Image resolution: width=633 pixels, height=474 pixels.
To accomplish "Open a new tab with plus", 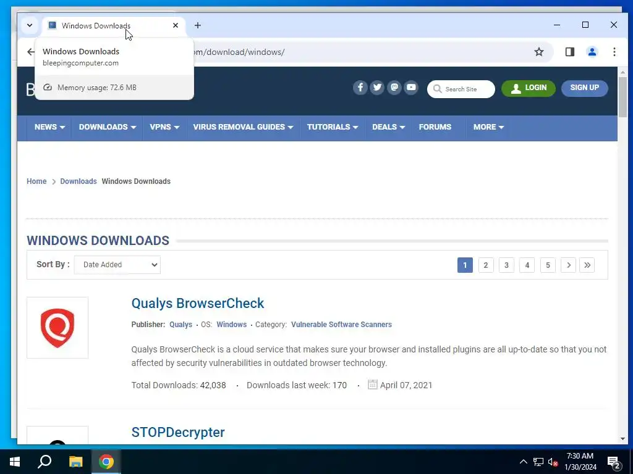I will tap(197, 25).
